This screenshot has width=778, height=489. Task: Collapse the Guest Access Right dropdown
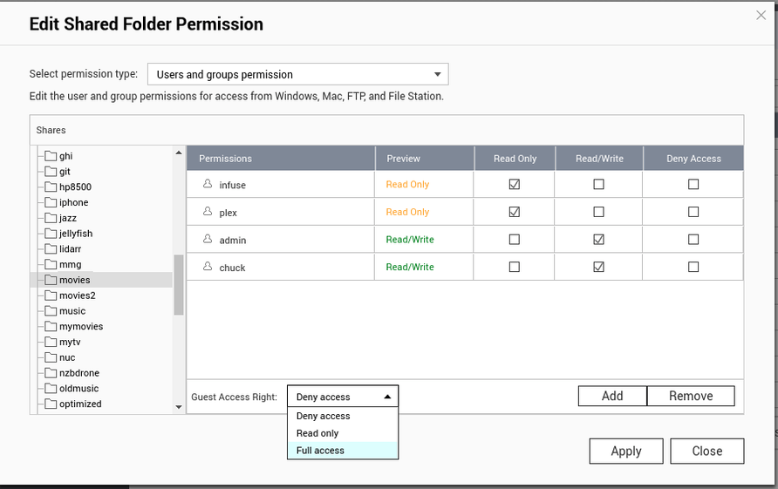point(343,397)
